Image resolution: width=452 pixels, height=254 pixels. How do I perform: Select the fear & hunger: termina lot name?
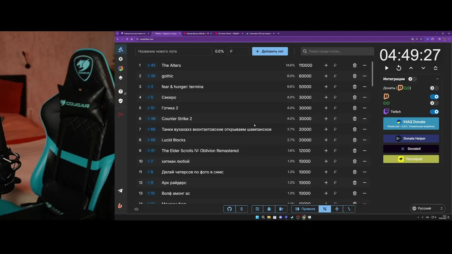183,87
